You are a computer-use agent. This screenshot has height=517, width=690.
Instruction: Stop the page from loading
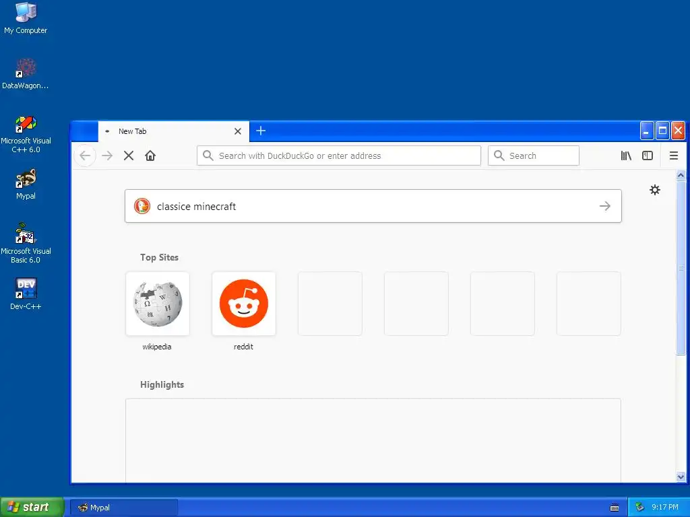pyautogui.click(x=129, y=156)
